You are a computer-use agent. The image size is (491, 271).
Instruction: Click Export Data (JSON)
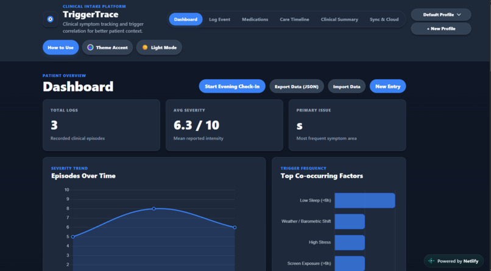(297, 86)
